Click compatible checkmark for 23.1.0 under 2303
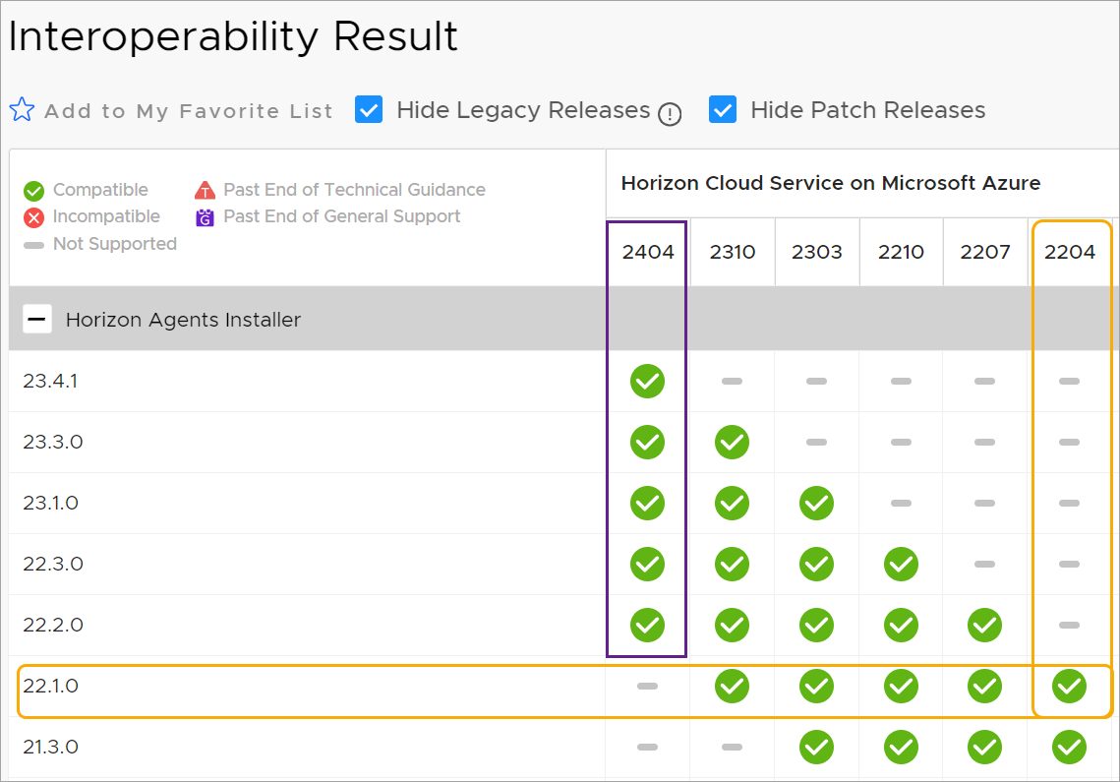Screen dimensions: 1120x782 pos(816,504)
